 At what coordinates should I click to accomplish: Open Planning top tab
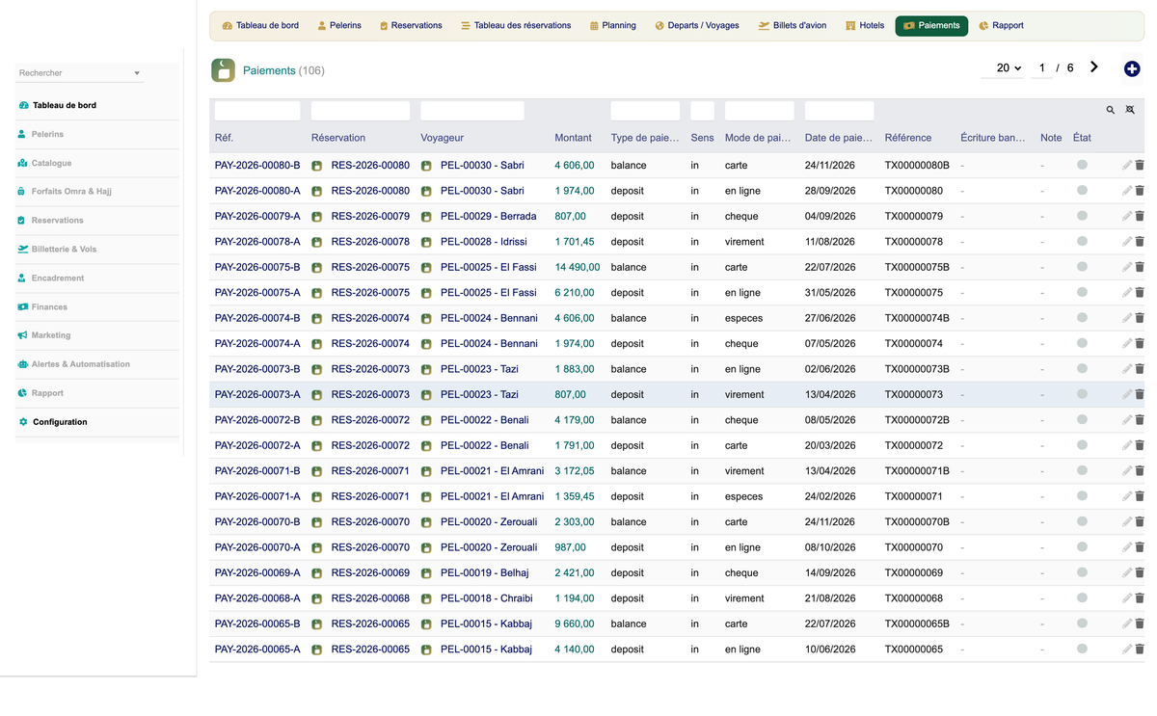[612, 26]
